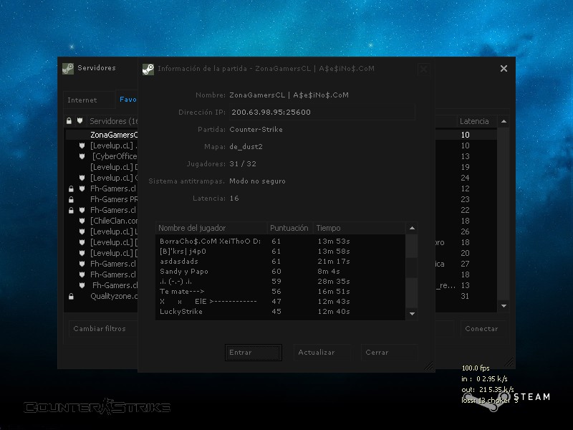
Task: Click shield icon on [ChileClan.com row
Action: click(82, 221)
